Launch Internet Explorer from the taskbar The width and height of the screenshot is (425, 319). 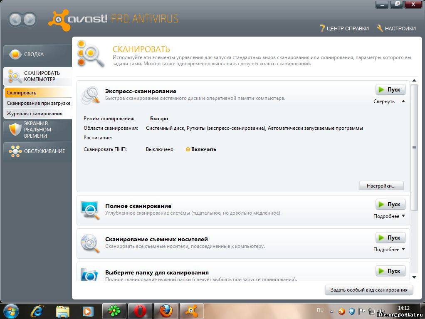tap(37, 311)
